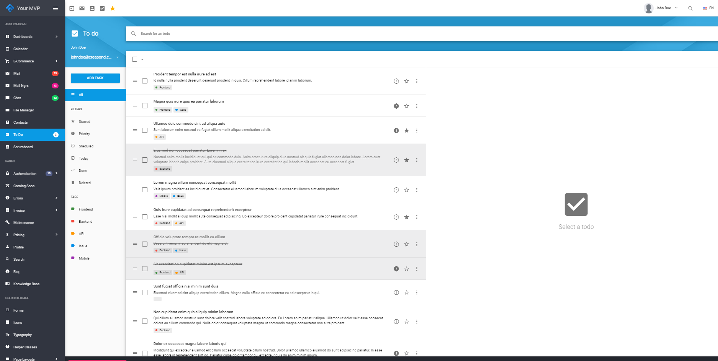Screen dimensions: 718x361
Task: Open the select-all dropdown arrow
Action: coord(142,59)
